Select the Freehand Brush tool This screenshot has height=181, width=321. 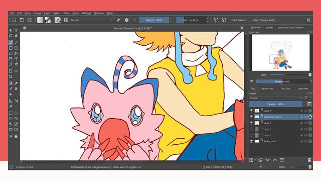11,42
